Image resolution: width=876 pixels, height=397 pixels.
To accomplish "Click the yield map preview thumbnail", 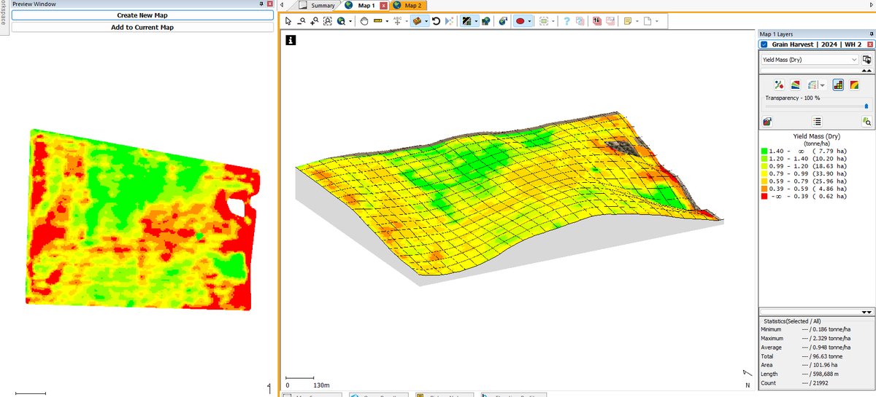I will pos(142,220).
